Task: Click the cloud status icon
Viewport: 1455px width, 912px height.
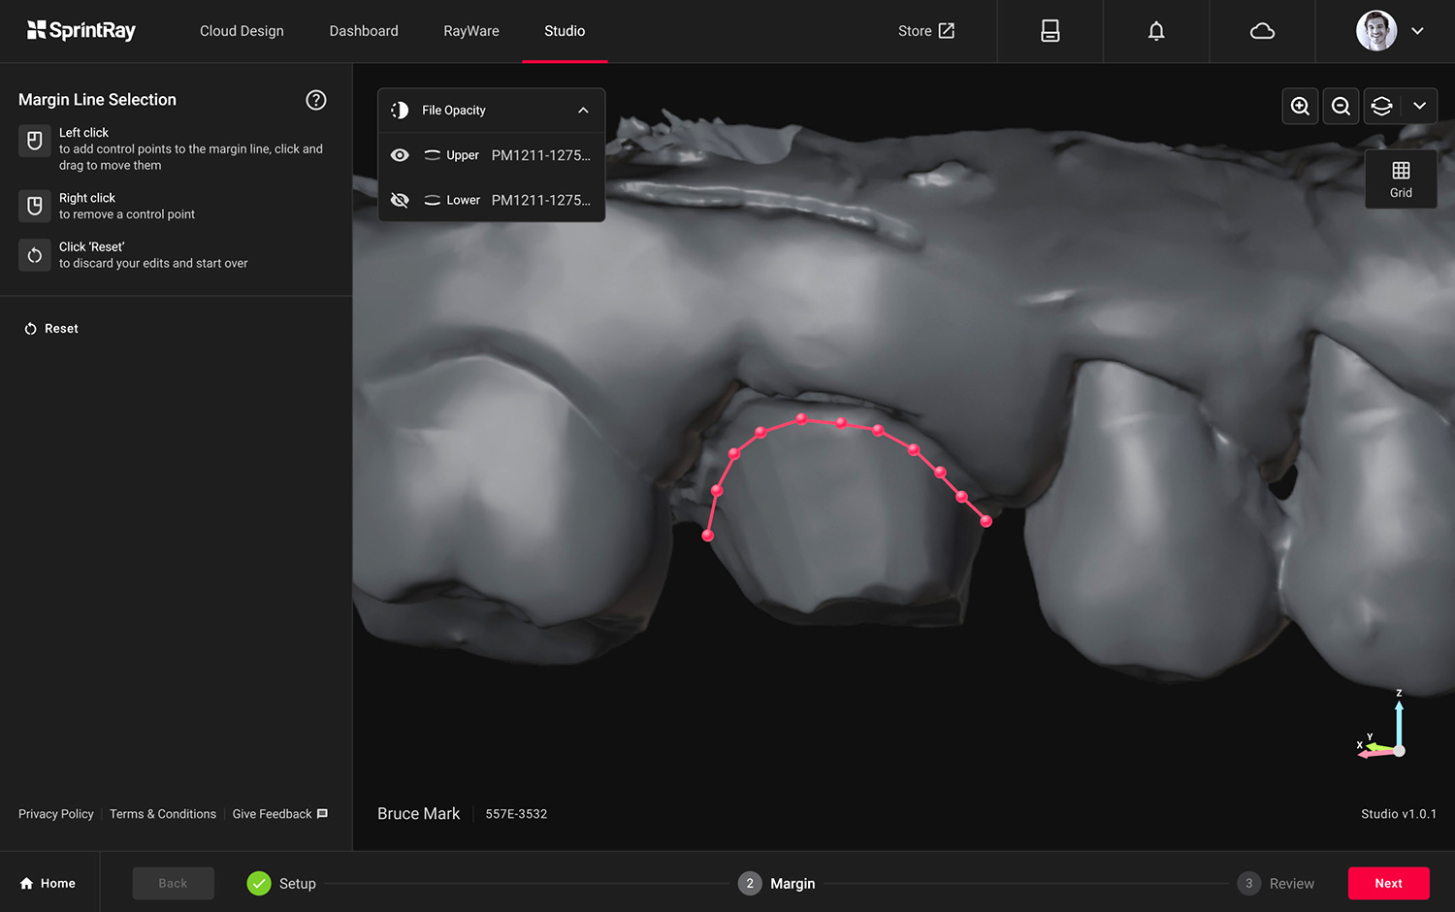Action: 1262,31
